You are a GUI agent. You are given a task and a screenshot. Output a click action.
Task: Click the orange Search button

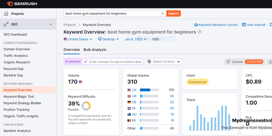(x=173, y=14)
